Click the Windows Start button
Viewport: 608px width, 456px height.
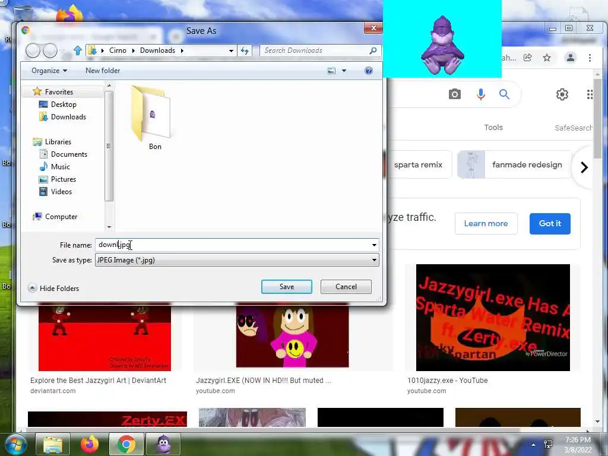[x=15, y=444]
